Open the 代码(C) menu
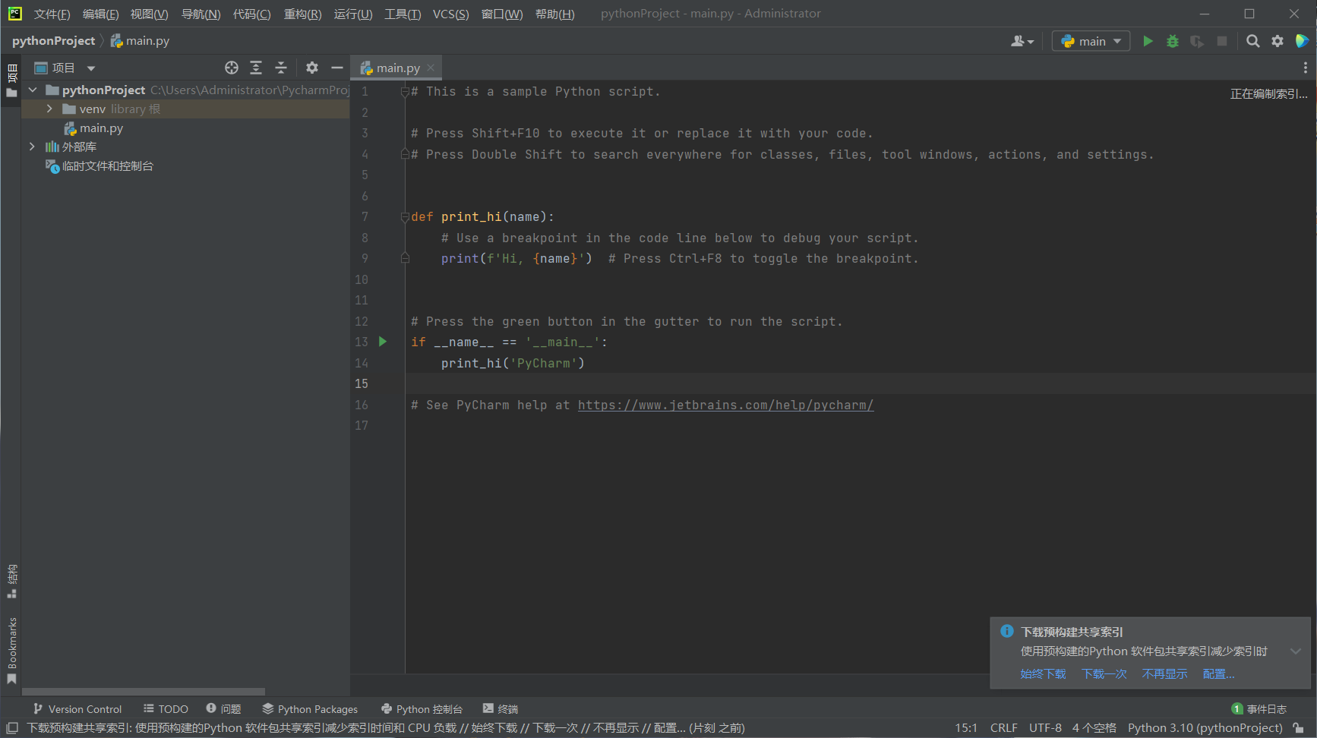The width and height of the screenshot is (1317, 738). (x=251, y=14)
